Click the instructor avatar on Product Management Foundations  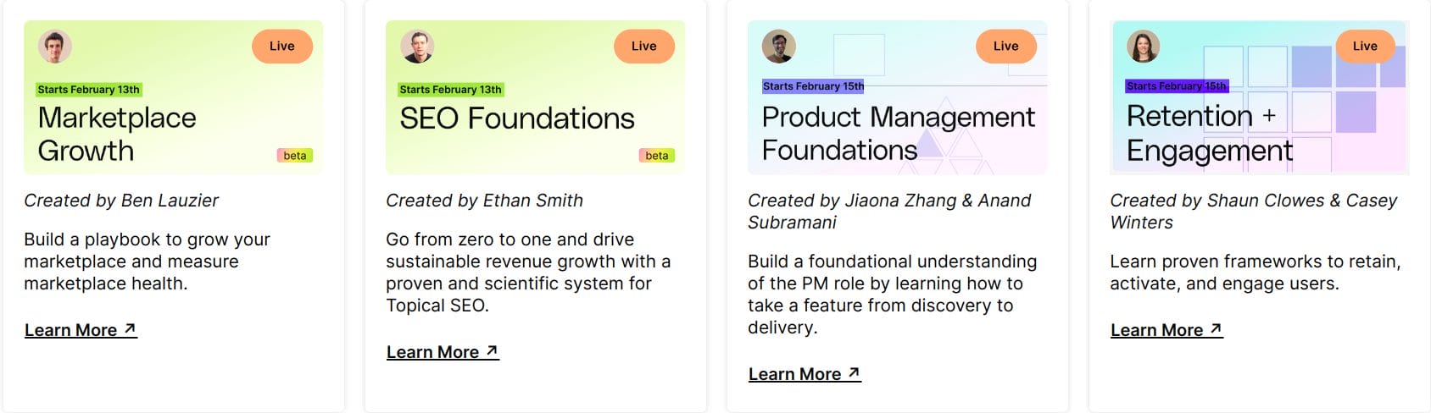779,47
